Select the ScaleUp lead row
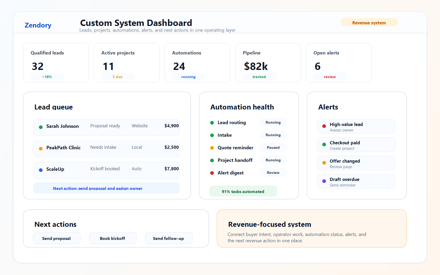Screen dimensions: 440x275 tap(106, 170)
